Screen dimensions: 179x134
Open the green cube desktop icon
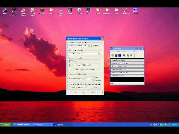[42, 11]
